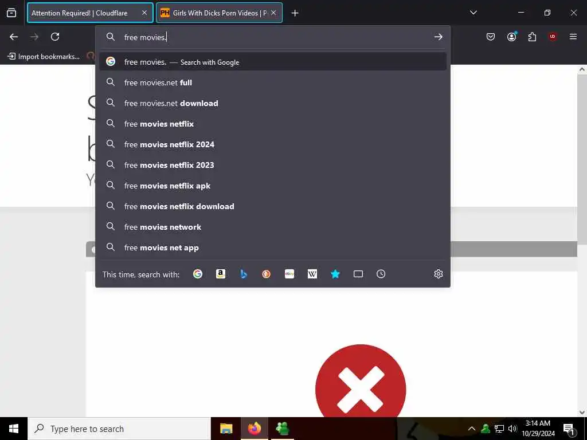Image resolution: width=587 pixels, height=440 pixels.
Task: Click the network tray icon
Action: 499,429
